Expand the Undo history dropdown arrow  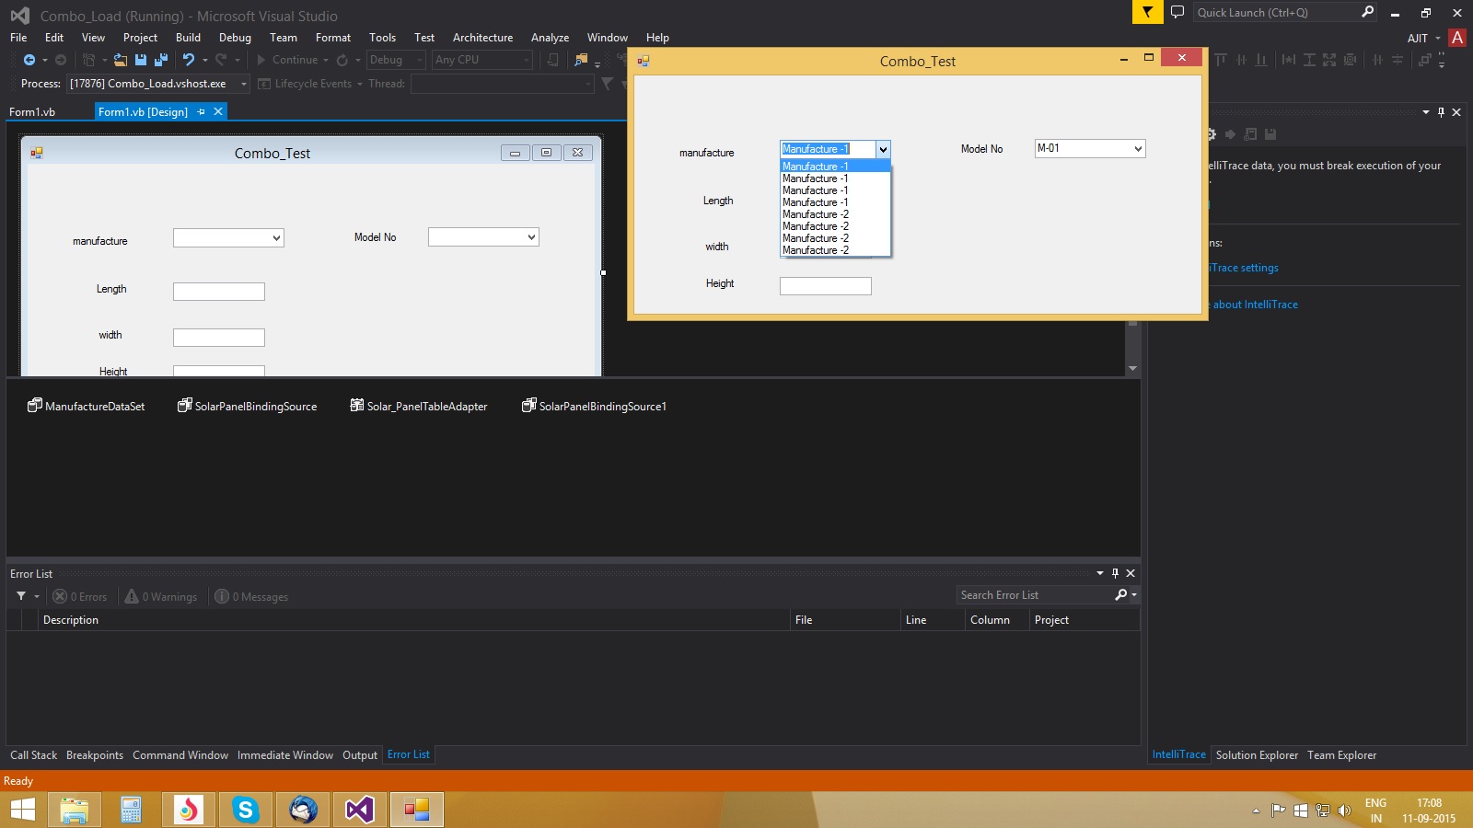tap(204, 60)
